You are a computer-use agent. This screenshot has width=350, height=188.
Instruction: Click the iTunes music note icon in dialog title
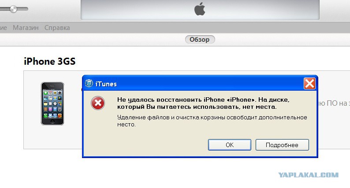pyautogui.click(x=89, y=83)
